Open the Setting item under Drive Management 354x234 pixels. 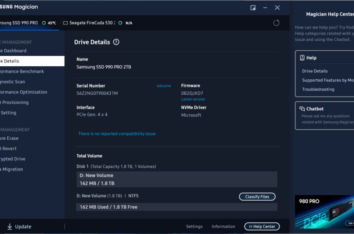pos(32,112)
